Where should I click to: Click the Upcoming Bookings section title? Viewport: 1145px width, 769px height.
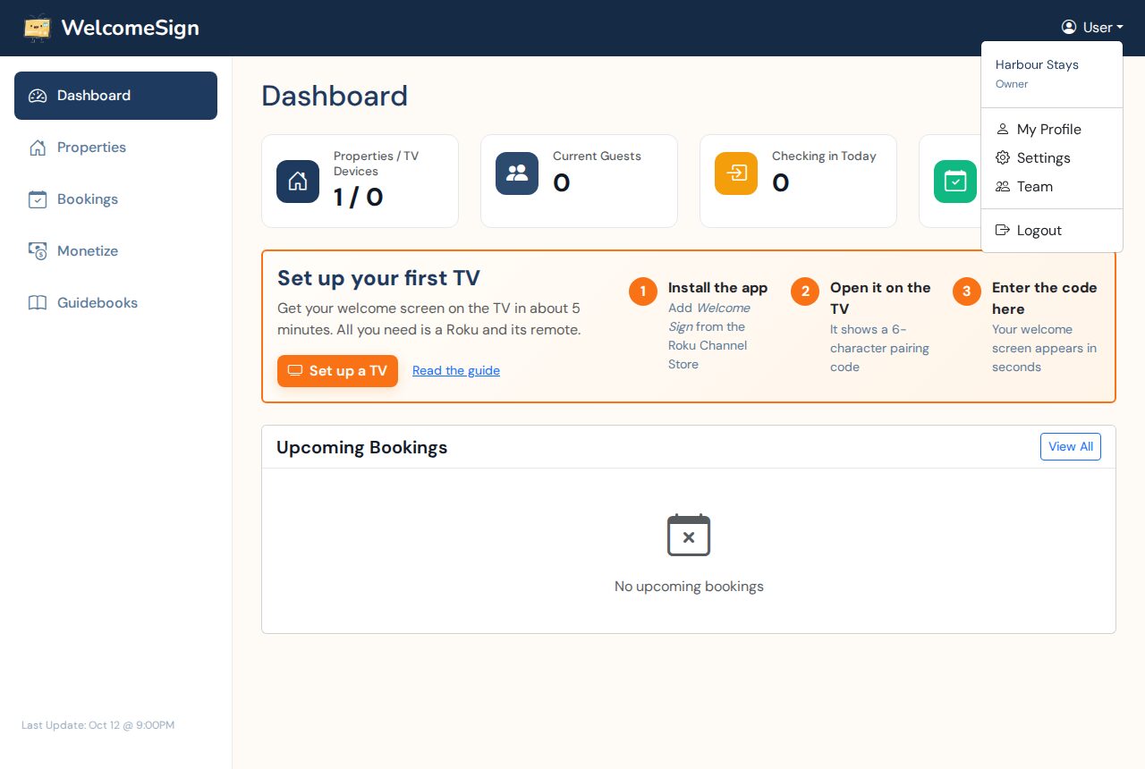point(361,447)
